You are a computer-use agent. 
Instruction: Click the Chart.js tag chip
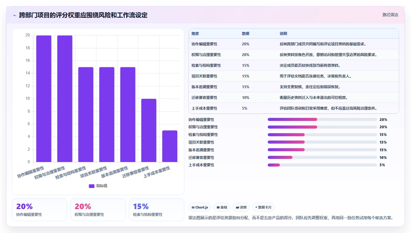200,207
